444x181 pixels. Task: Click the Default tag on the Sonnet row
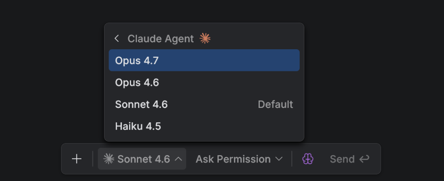click(275, 104)
